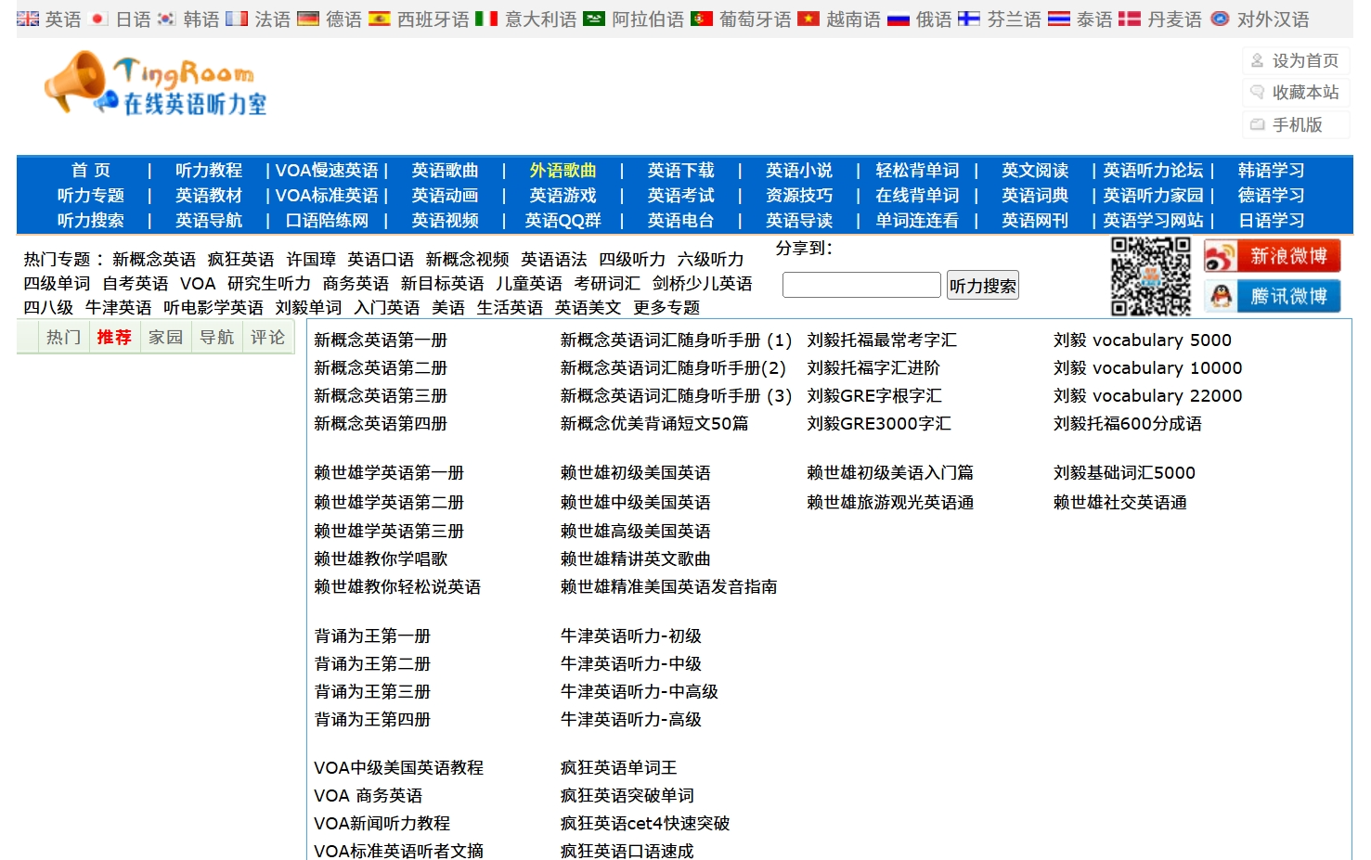Click the 听力搜索 search button
This screenshot has height=860, width=1371.
pos(982,286)
